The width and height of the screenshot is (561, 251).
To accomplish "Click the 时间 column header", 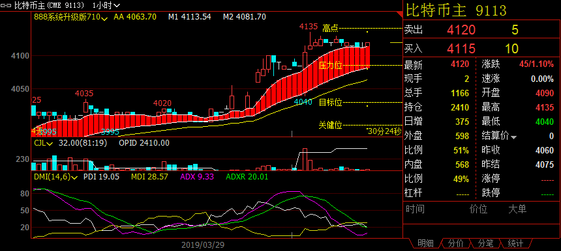I will coord(415,209).
